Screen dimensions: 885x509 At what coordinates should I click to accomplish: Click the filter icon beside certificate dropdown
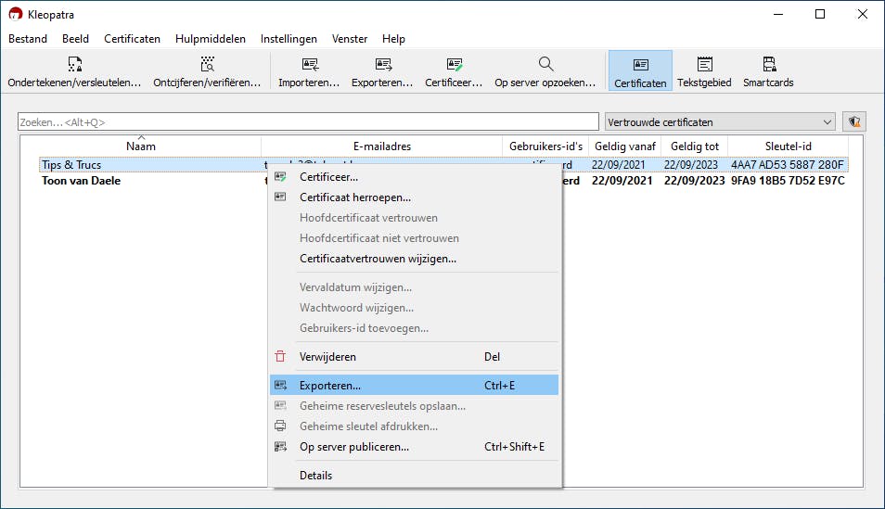[x=854, y=121]
